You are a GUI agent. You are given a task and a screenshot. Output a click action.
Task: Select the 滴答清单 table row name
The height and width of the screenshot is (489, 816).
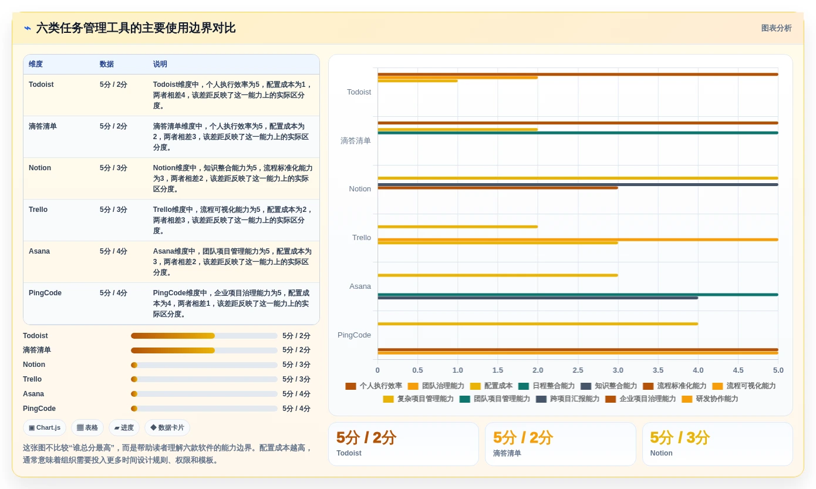tap(43, 126)
